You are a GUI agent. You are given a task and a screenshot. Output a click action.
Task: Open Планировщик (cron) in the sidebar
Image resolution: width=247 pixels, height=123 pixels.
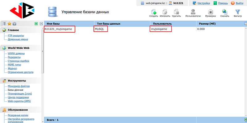point(20,94)
